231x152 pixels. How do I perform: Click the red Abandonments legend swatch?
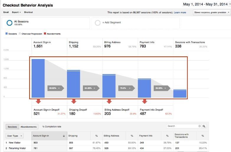coord(45,34)
